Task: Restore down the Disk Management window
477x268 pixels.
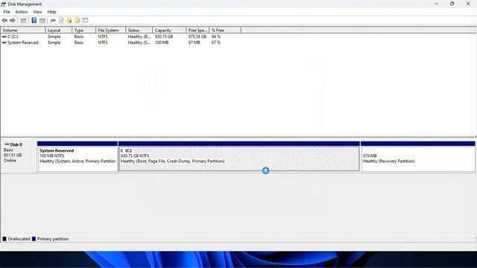Action: [x=452, y=4]
